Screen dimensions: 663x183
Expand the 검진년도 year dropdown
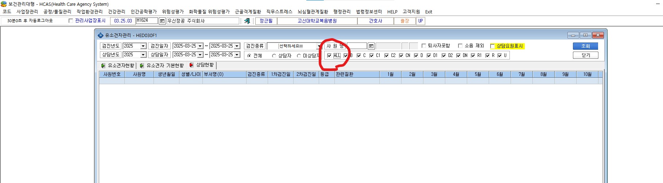(143, 46)
